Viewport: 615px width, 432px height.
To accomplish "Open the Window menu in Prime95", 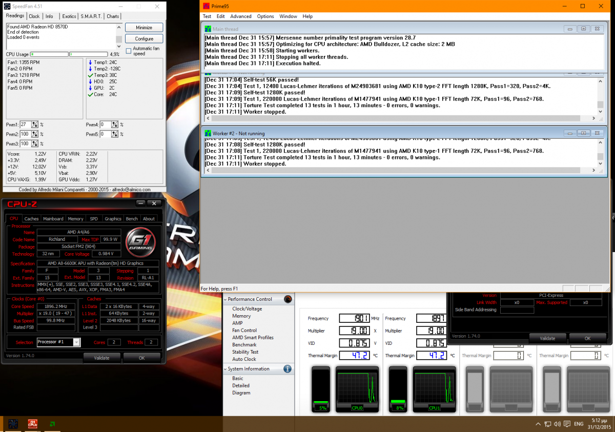I will [288, 16].
